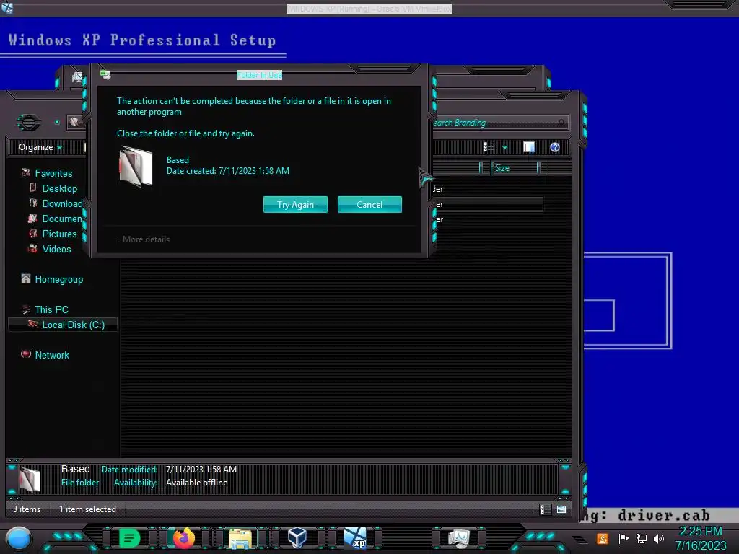
Task: Click the Network icon in sidebar
Action: [x=26, y=353]
